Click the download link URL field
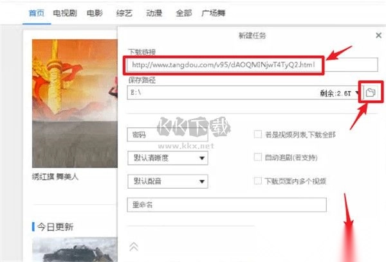Screen dimensions: 386x262 pos(253,65)
